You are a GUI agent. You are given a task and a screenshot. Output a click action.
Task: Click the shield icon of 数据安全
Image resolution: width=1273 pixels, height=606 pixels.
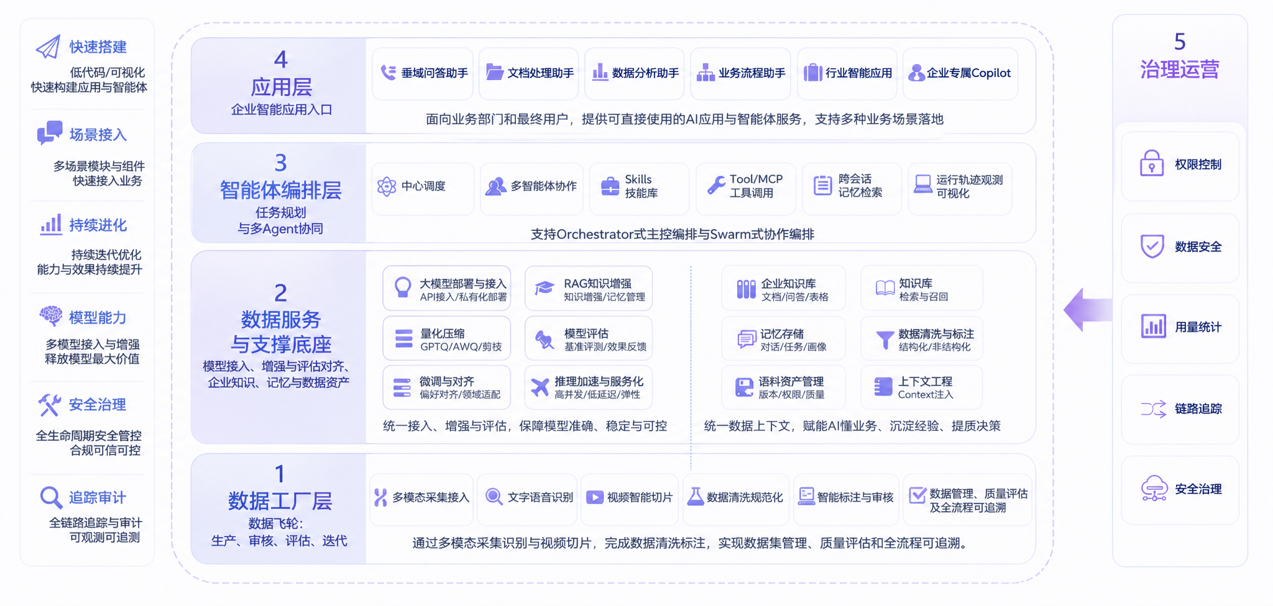point(1152,246)
